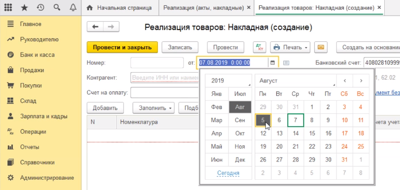Open the year 2019 selector
The height and width of the screenshot is (190, 400).
(228, 81)
